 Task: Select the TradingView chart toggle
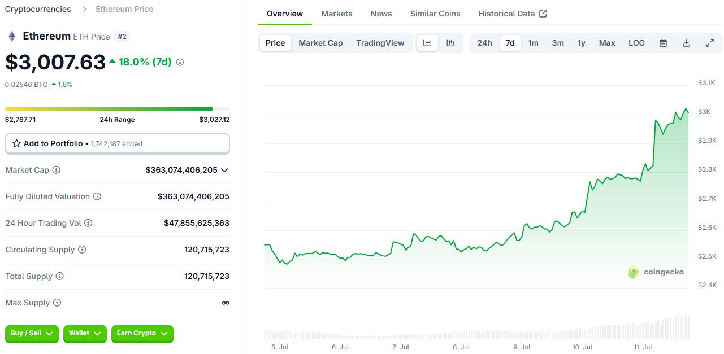tap(380, 43)
